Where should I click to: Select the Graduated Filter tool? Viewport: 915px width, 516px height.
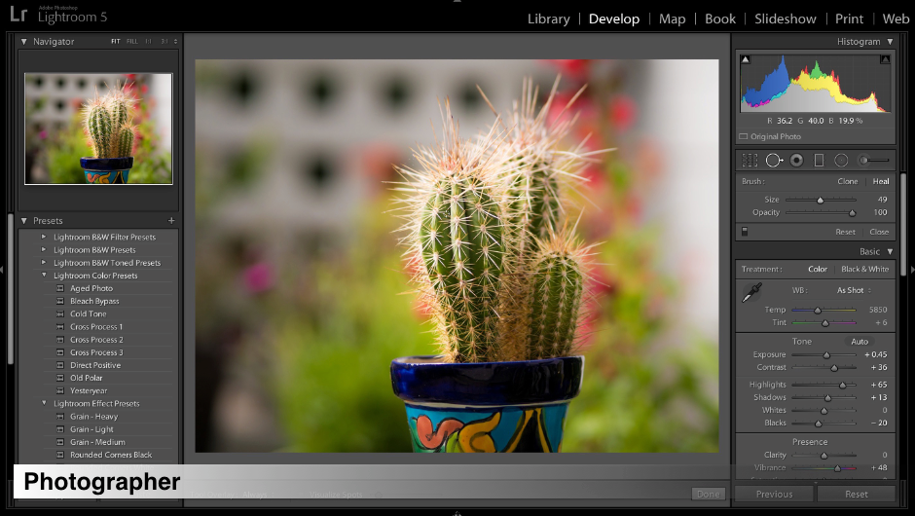point(819,160)
